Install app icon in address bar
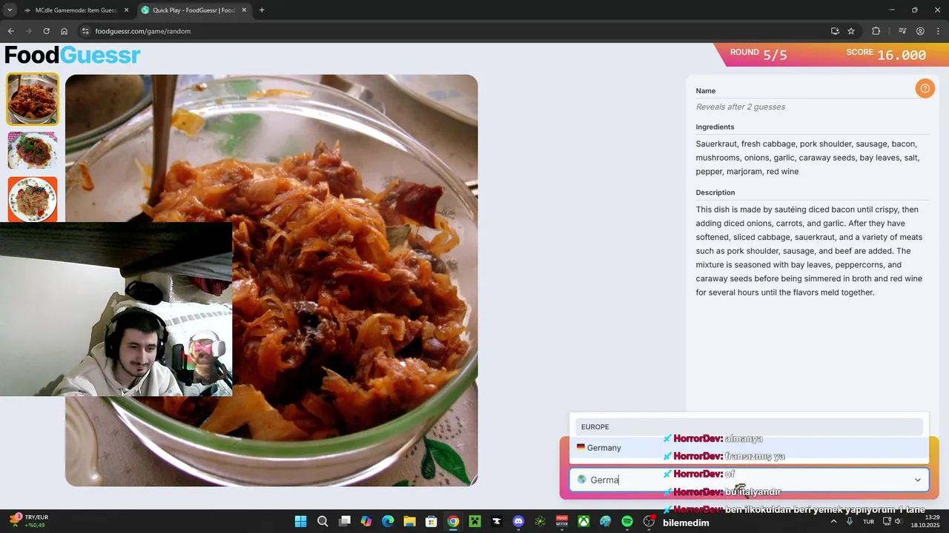Image resolution: width=949 pixels, height=533 pixels. pos(835,31)
